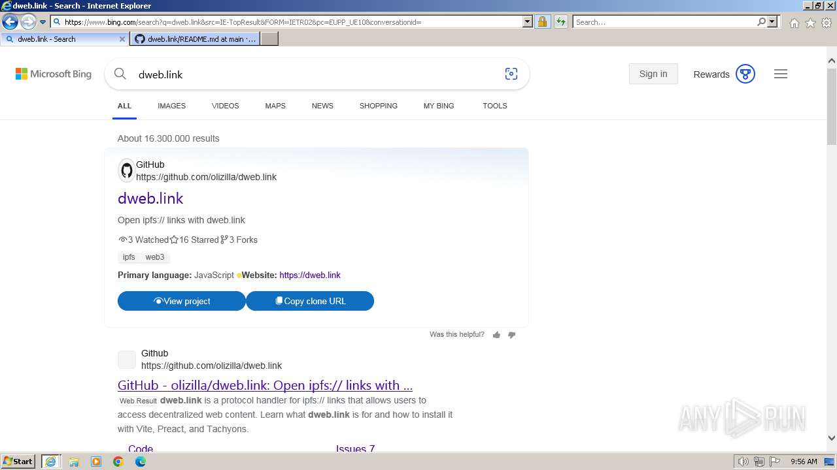
Task: Click the GitHub octocat icon in card
Action: (127, 171)
